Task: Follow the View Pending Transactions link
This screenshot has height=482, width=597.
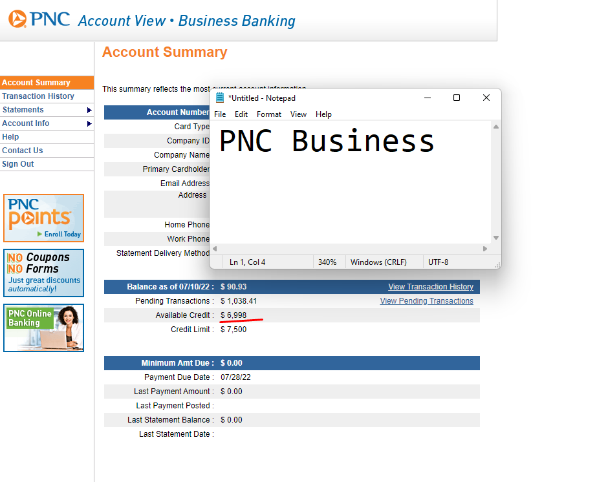Action: 426,301
